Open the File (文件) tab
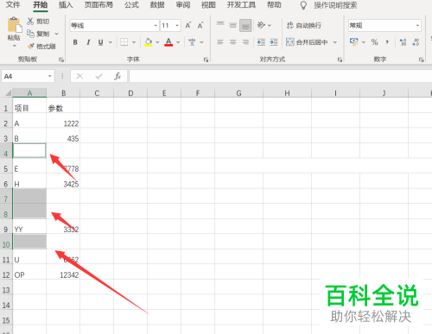432x334 pixels. click(13, 5)
